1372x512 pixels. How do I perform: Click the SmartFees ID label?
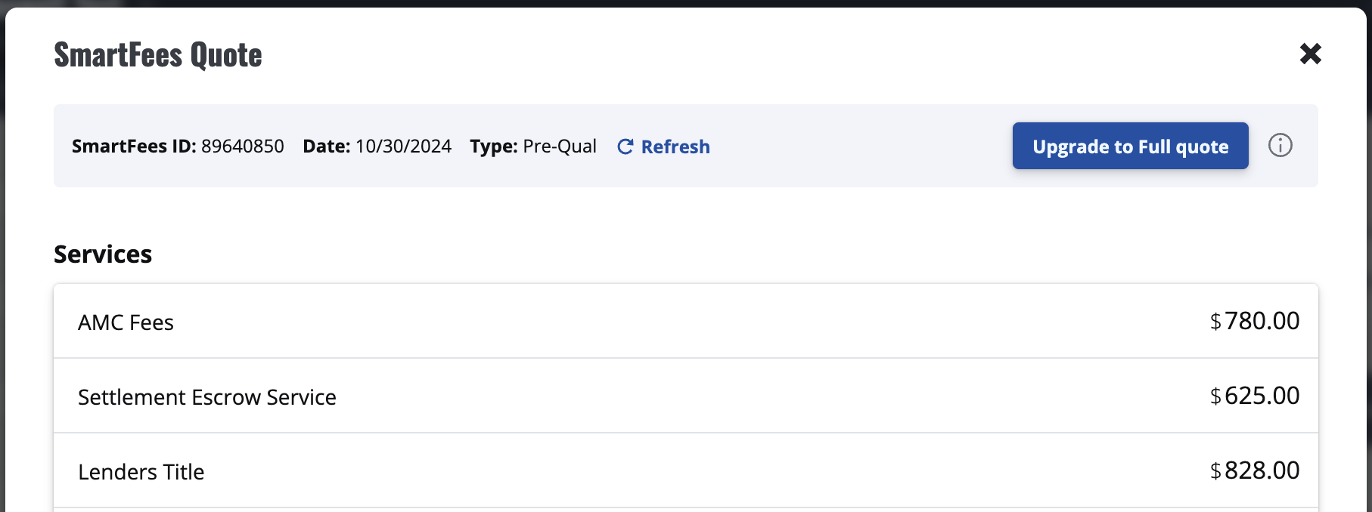pyautogui.click(x=134, y=146)
